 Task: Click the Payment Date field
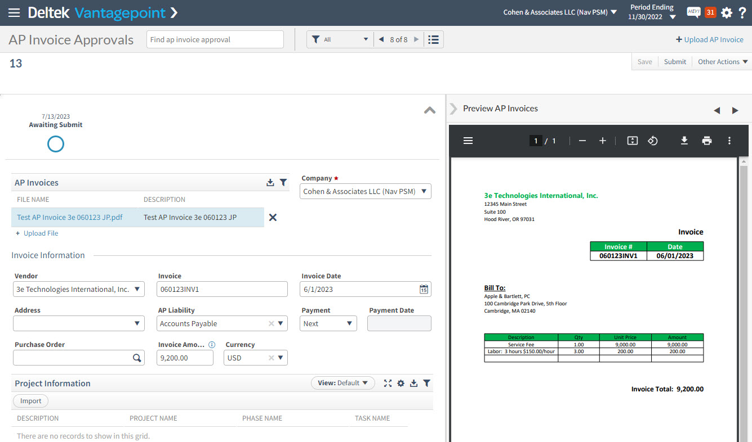399,323
